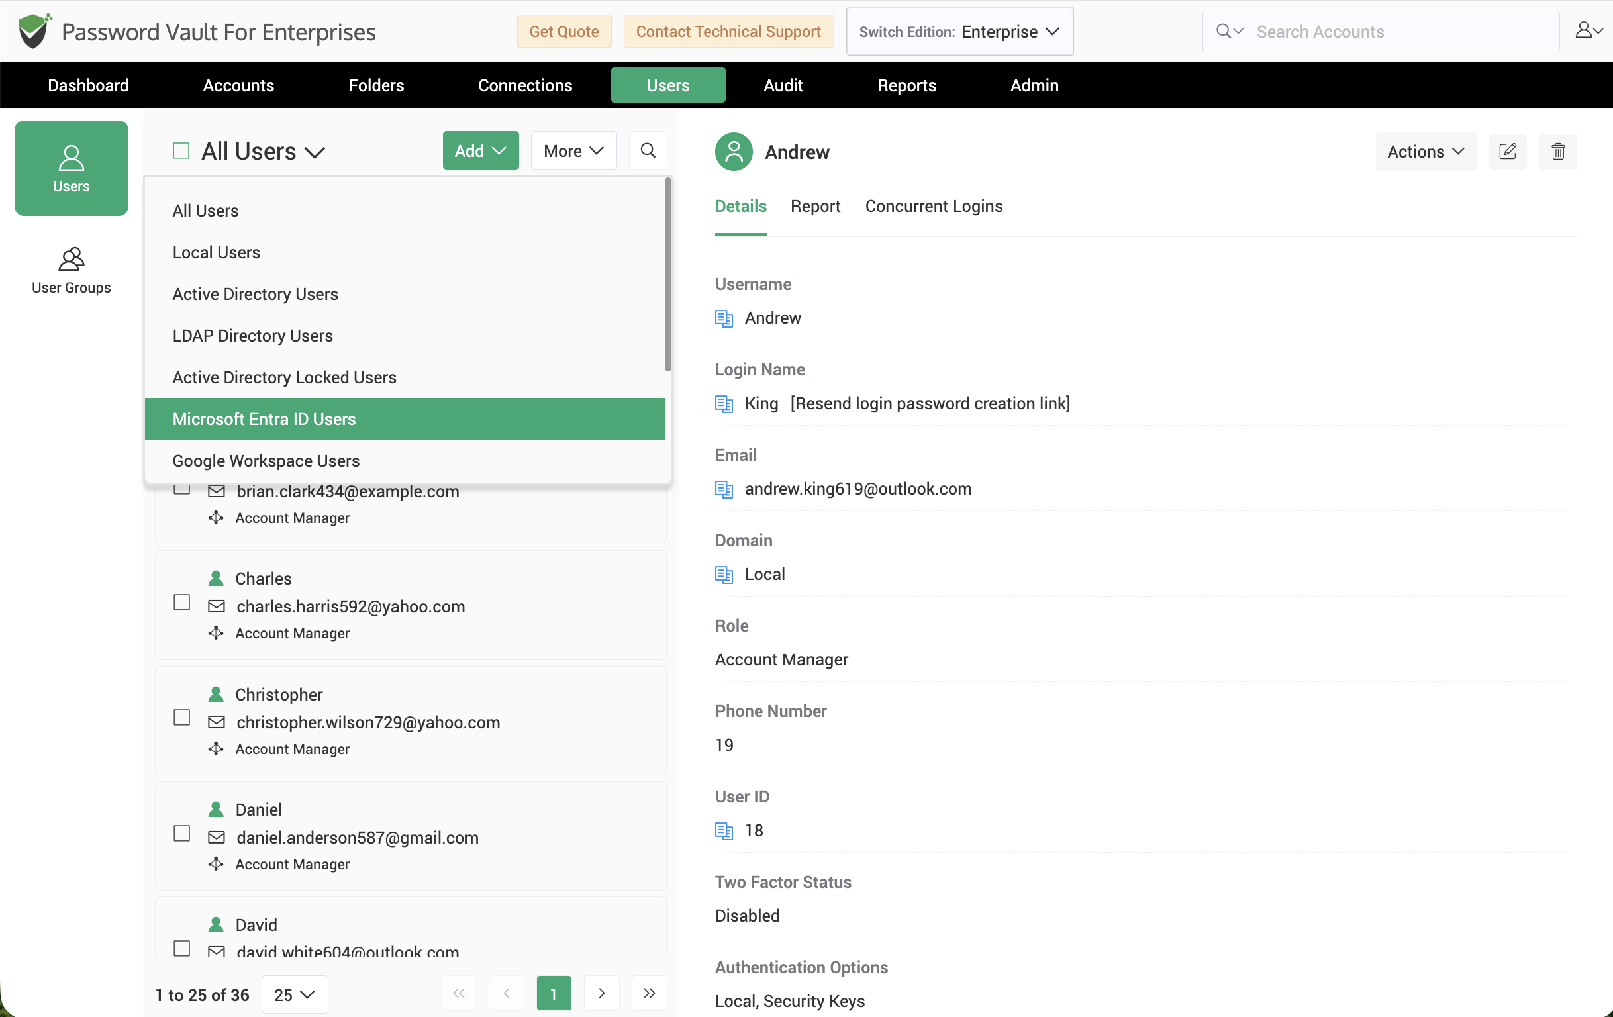1613x1017 pixels.
Task: Click the Get Quote button
Action: tap(564, 32)
